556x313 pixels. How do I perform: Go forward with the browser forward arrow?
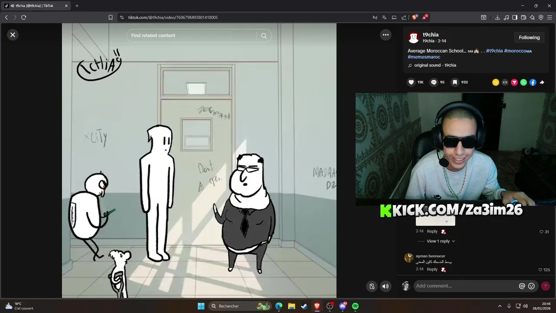(x=15, y=17)
